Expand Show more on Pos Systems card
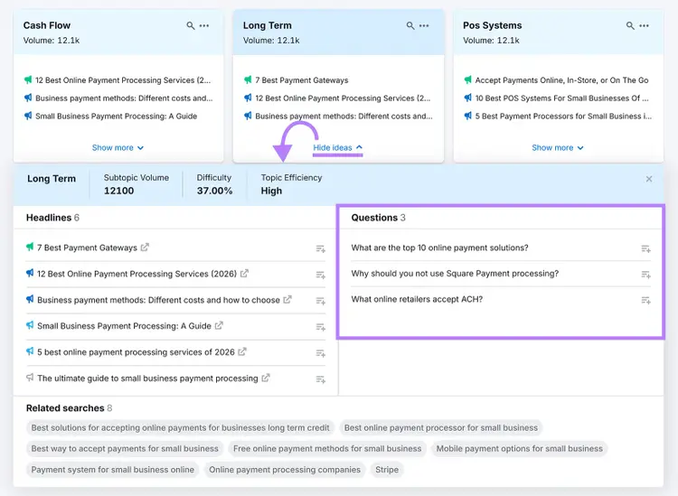678x496 pixels. pos(558,148)
